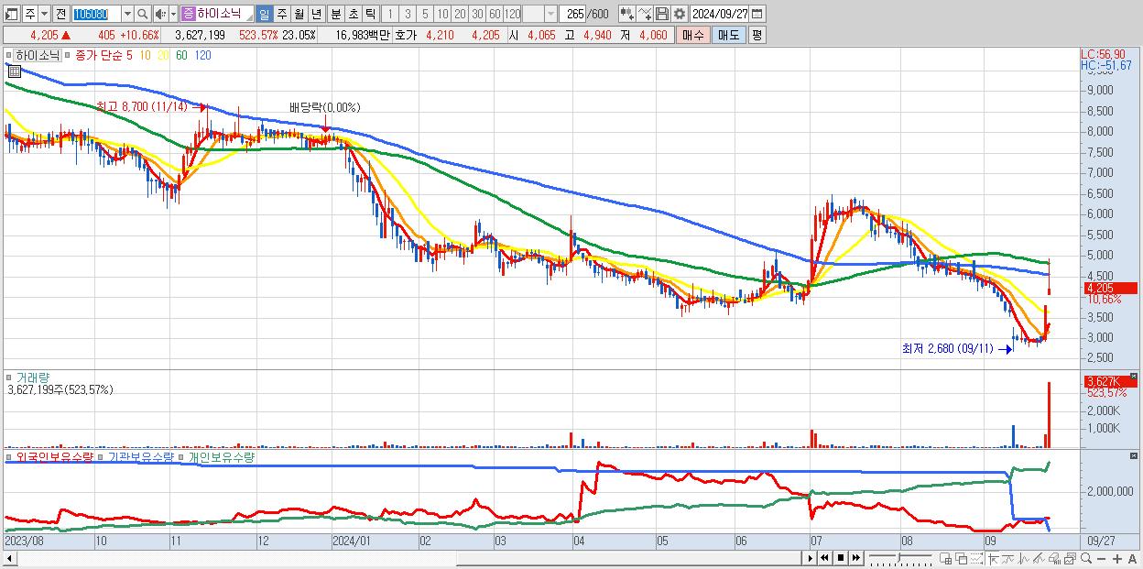Choose the 30 interval button
Image resolution: width=1143 pixels, height=569 pixels.
tap(477, 14)
